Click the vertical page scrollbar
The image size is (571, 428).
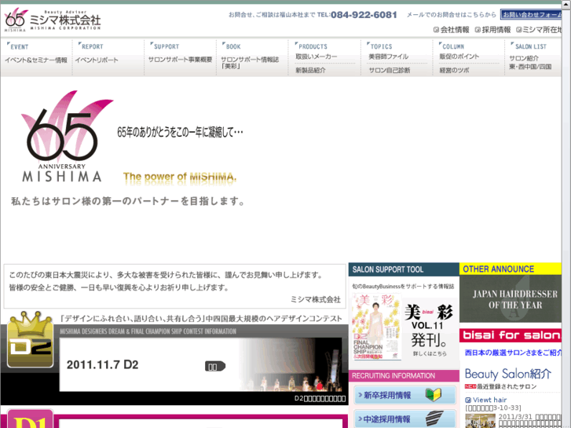[x=566, y=216]
